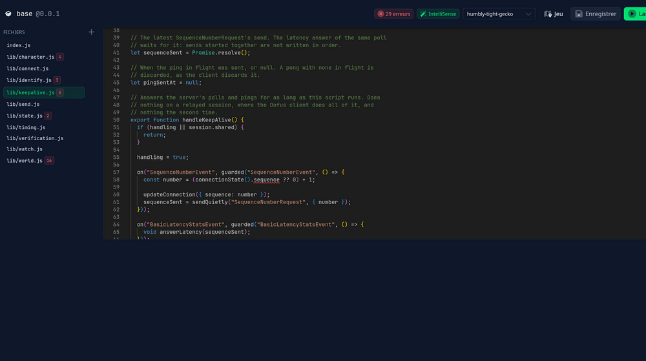Add a new file with plus icon
The image size is (646, 361).
tap(91, 32)
